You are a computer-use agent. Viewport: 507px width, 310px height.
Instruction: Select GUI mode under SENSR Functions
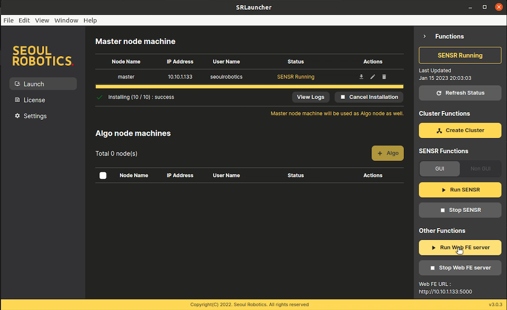[440, 168]
